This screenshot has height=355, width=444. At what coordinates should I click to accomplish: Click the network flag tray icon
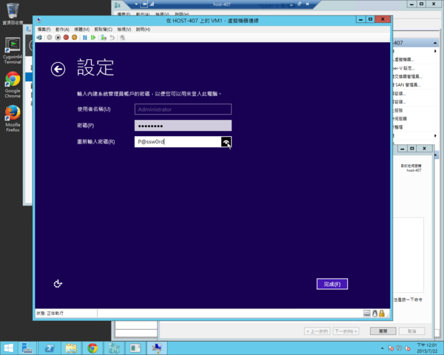coord(391,348)
